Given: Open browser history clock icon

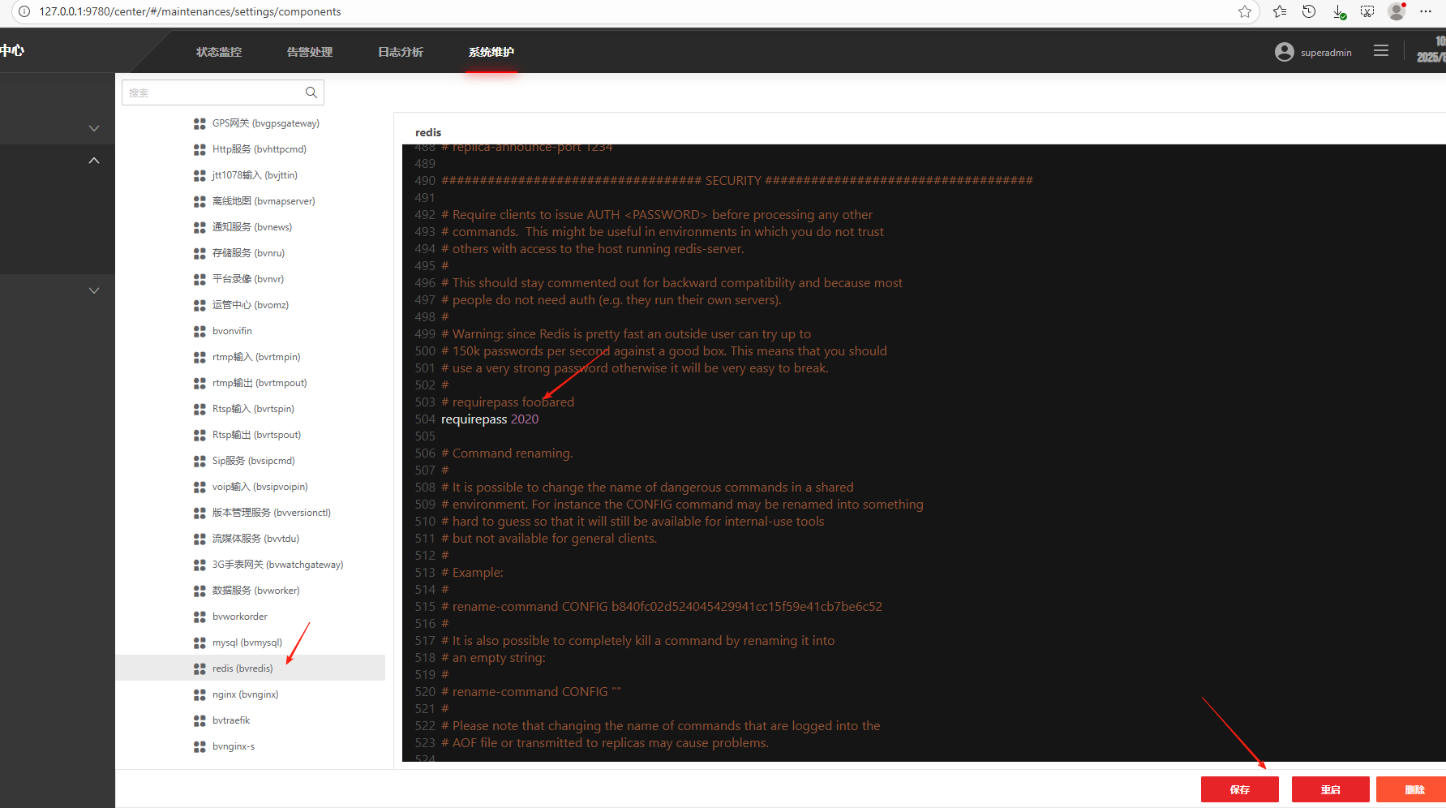Looking at the screenshot, I should pyautogui.click(x=1308, y=11).
